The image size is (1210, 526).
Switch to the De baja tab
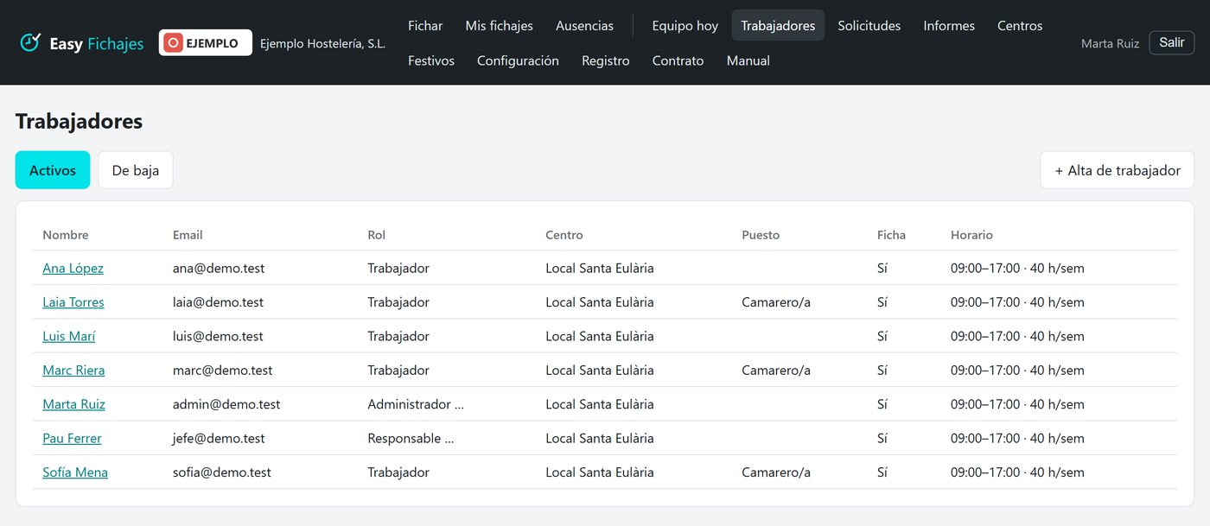[x=136, y=170]
